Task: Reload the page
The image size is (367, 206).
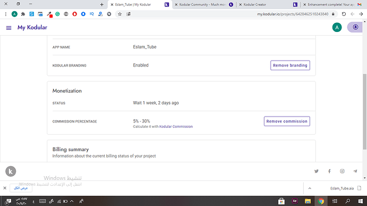Action: (x=344, y=14)
